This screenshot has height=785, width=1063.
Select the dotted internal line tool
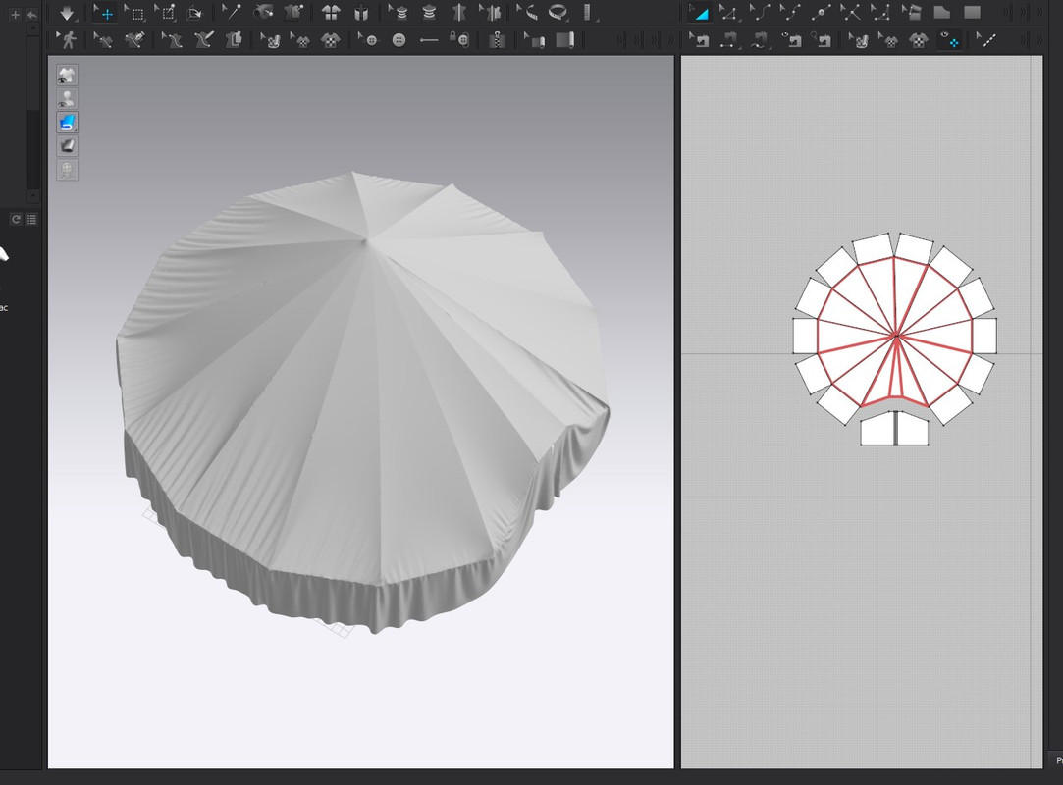(987, 40)
